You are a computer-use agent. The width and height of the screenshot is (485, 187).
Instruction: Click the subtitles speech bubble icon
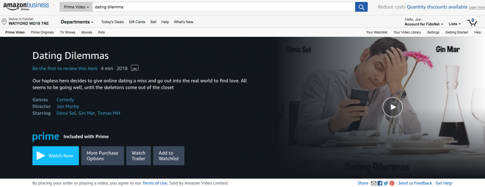tap(135, 68)
